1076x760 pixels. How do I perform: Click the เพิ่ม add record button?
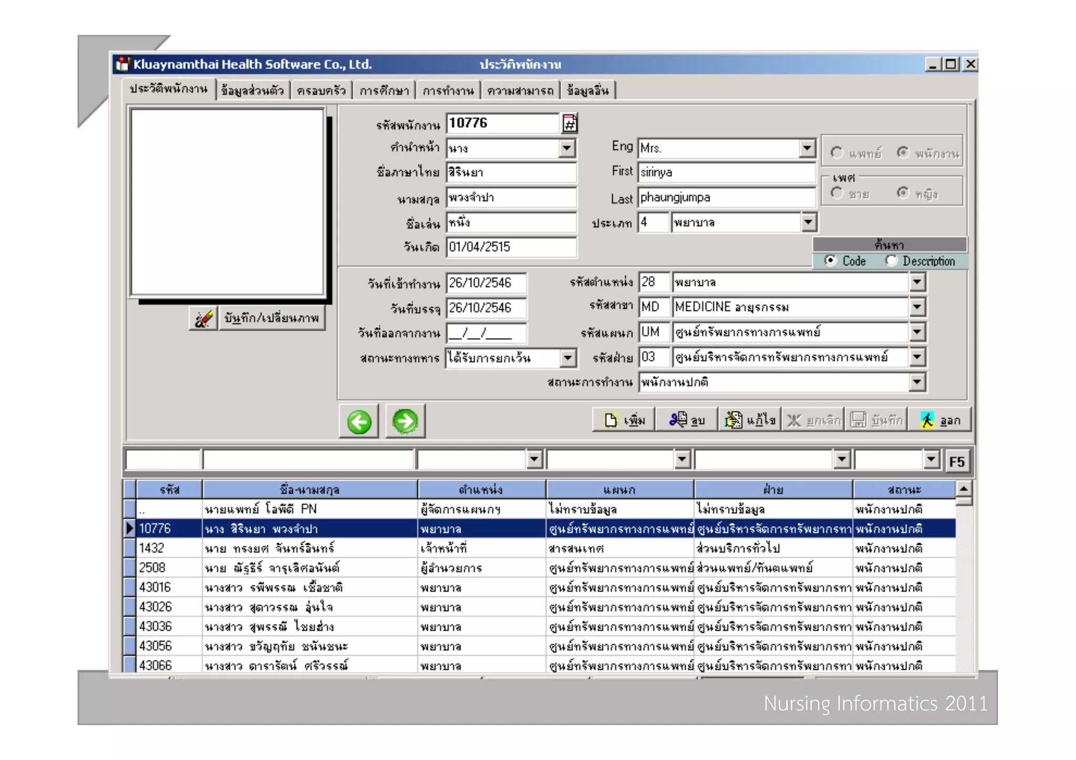pyautogui.click(x=624, y=420)
